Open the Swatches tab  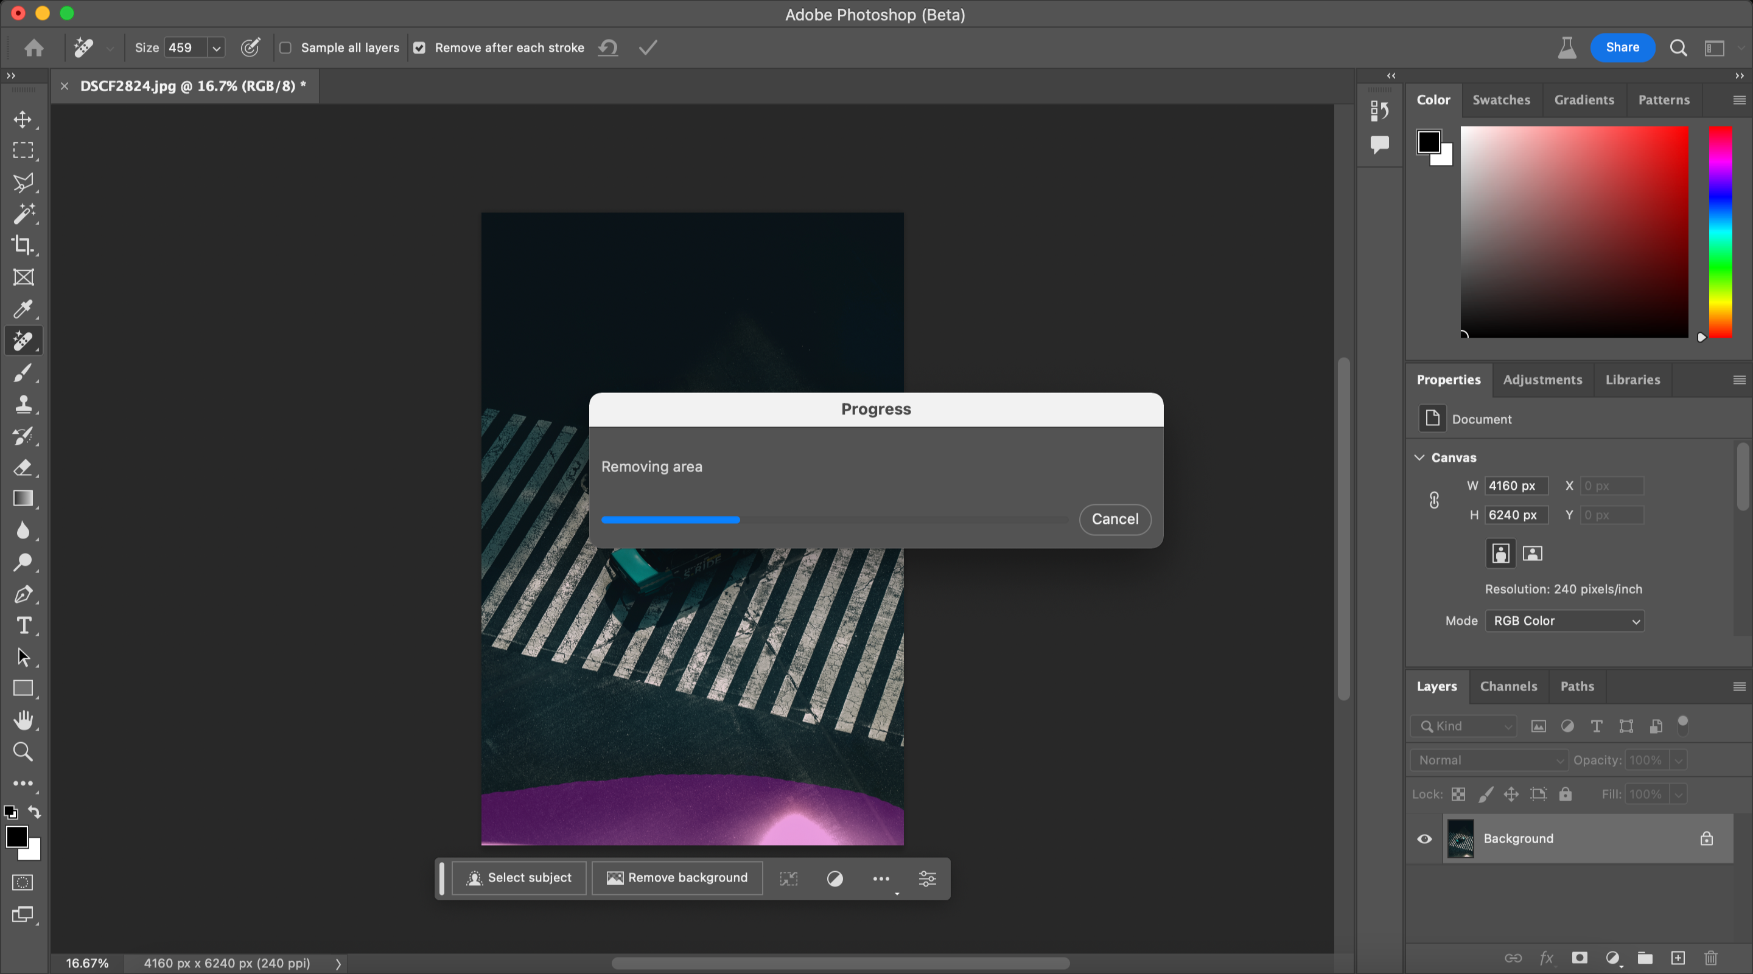tap(1500, 100)
